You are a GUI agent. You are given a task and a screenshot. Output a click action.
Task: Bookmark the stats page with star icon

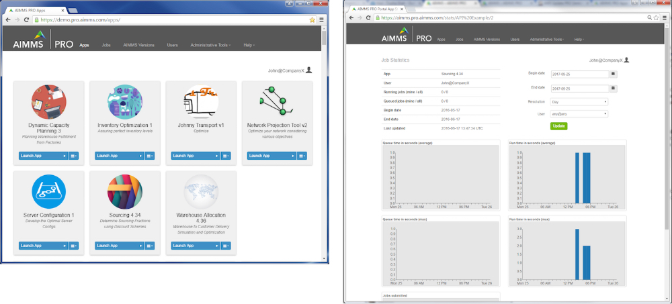656,17
